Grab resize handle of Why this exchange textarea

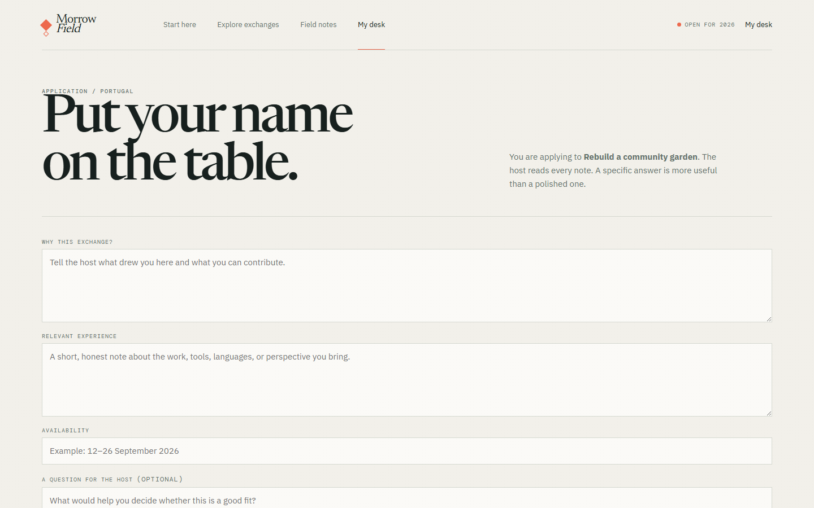pos(768,318)
